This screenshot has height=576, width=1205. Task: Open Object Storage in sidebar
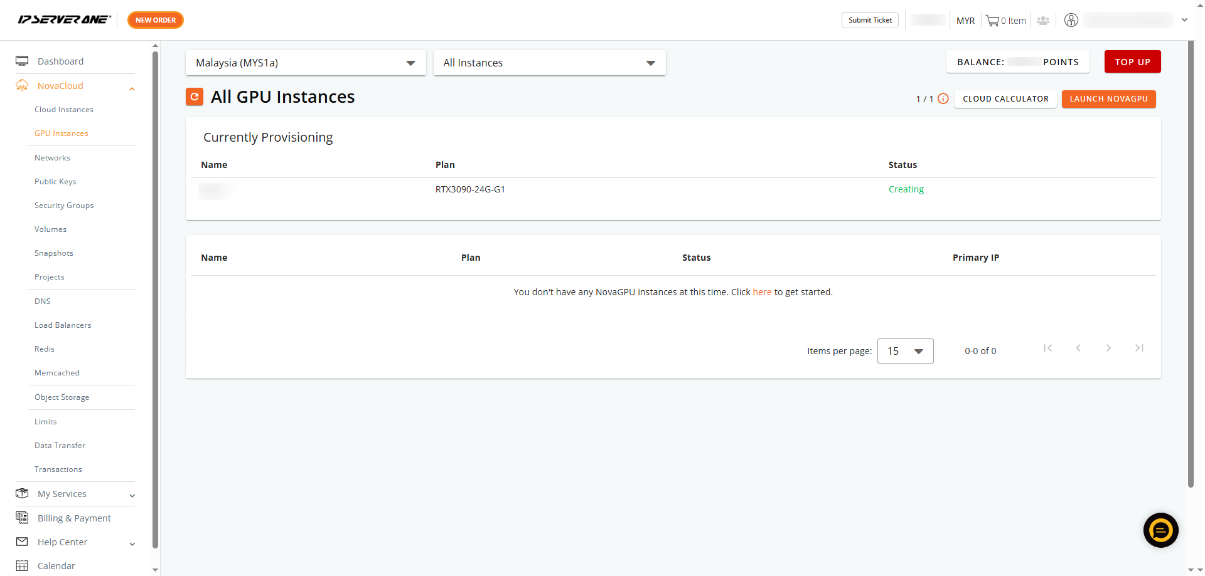(x=62, y=397)
